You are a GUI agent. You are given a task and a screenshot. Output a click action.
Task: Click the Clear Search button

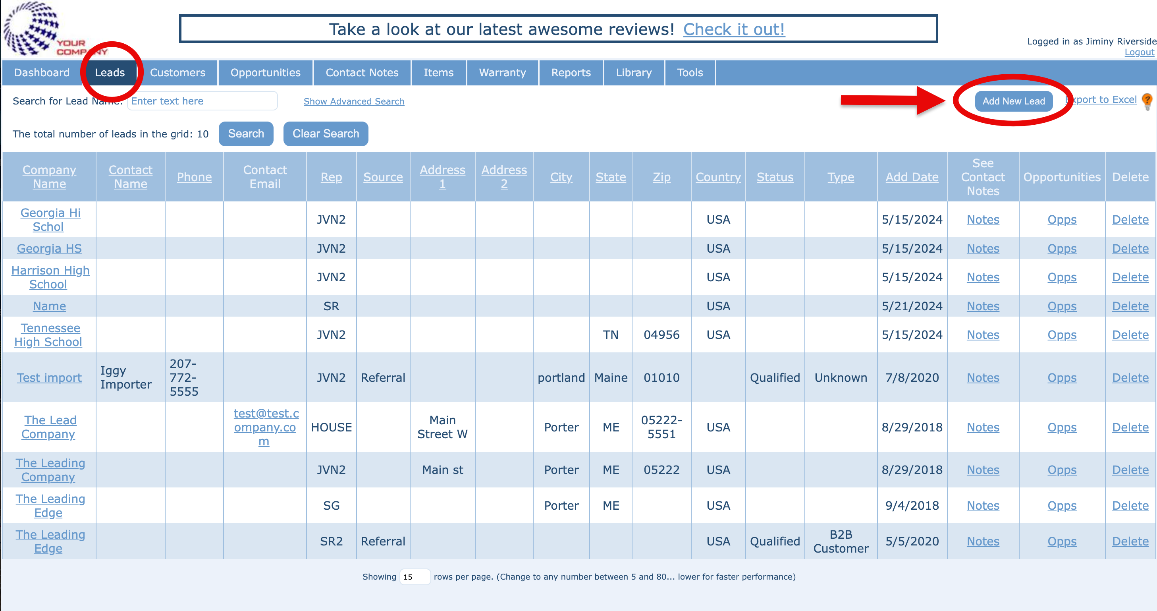pyautogui.click(x=326, y=134)
